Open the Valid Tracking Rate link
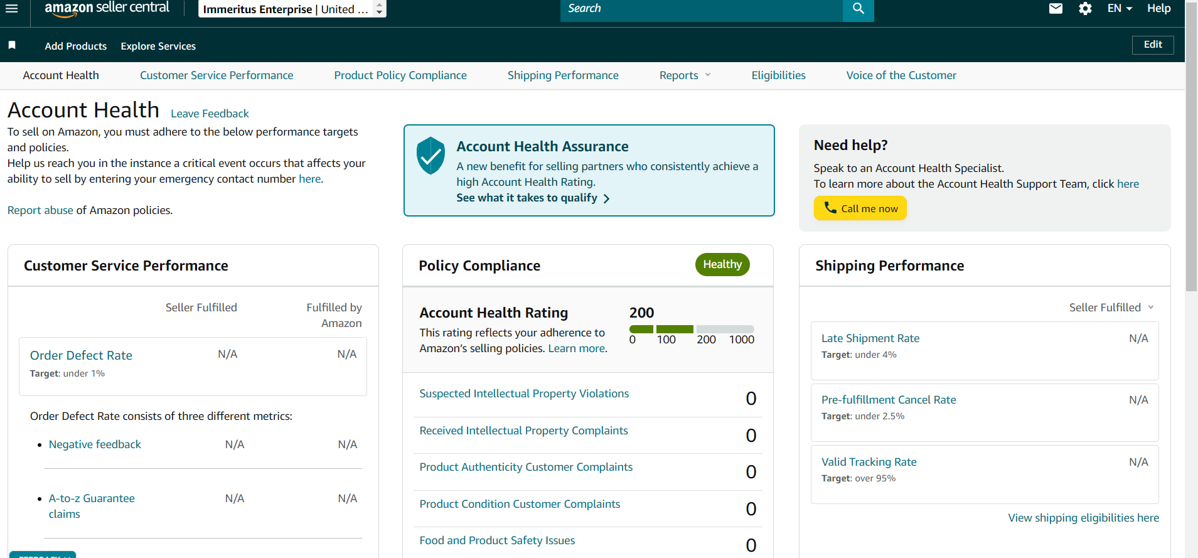Image resolution: width=1198 pixels, height=558 pixels. (869, 462)
